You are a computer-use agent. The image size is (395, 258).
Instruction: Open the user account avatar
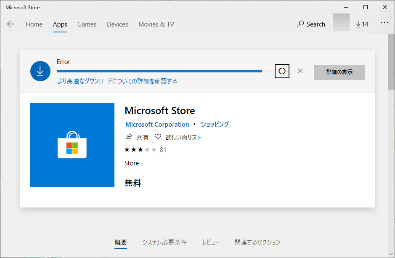(341, 22)
